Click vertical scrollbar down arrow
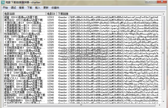The width and height of the screenshot is (168, 108). (x=163, y=101)
